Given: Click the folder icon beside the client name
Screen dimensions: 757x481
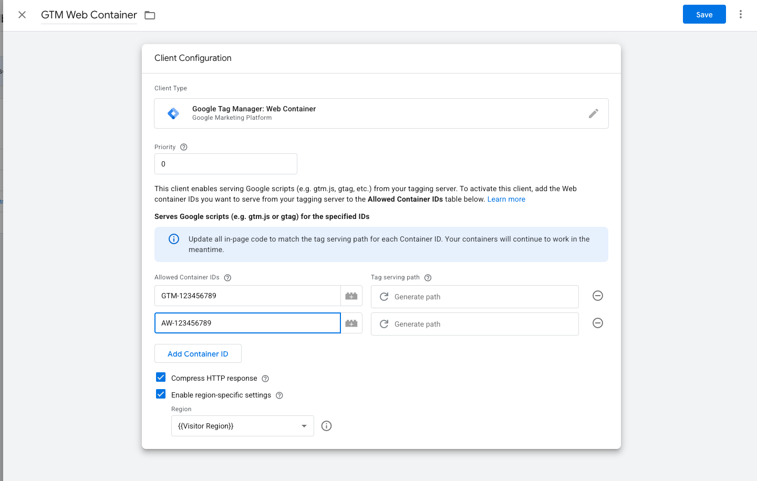Looking at the screenshot, I should click(x=150, y=15).
